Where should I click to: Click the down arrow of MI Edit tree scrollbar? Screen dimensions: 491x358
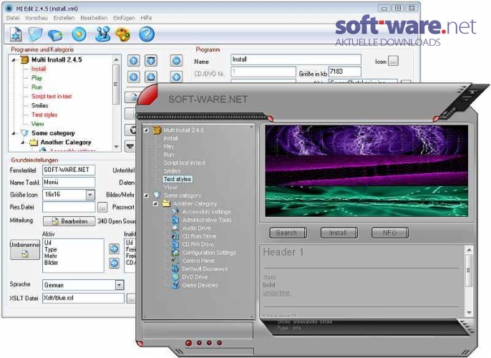tap(116, 147)
